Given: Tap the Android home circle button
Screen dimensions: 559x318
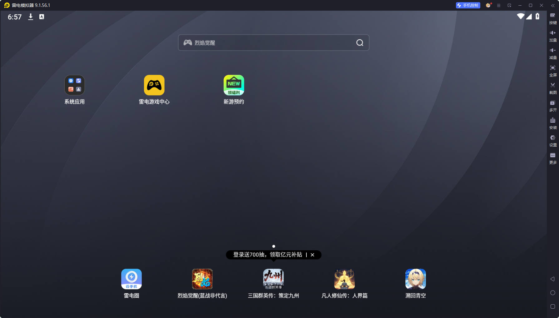Looking at the screenshot, I should (x=552, y=293).
